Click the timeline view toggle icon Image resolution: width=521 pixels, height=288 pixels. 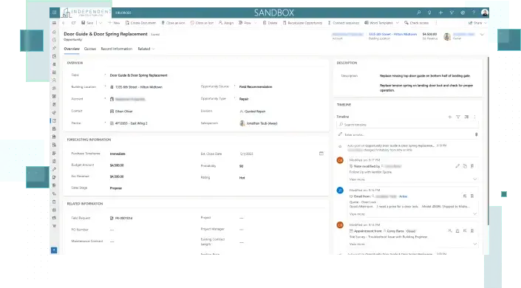click(466, 117)
